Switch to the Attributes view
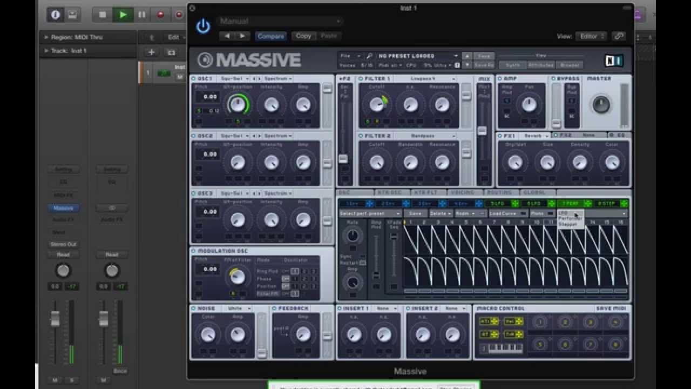 point(541,65)
